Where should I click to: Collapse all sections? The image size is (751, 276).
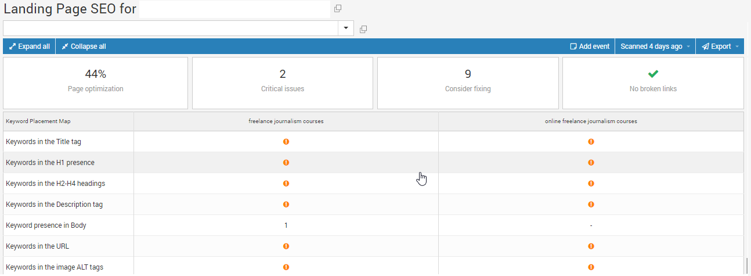84,46
